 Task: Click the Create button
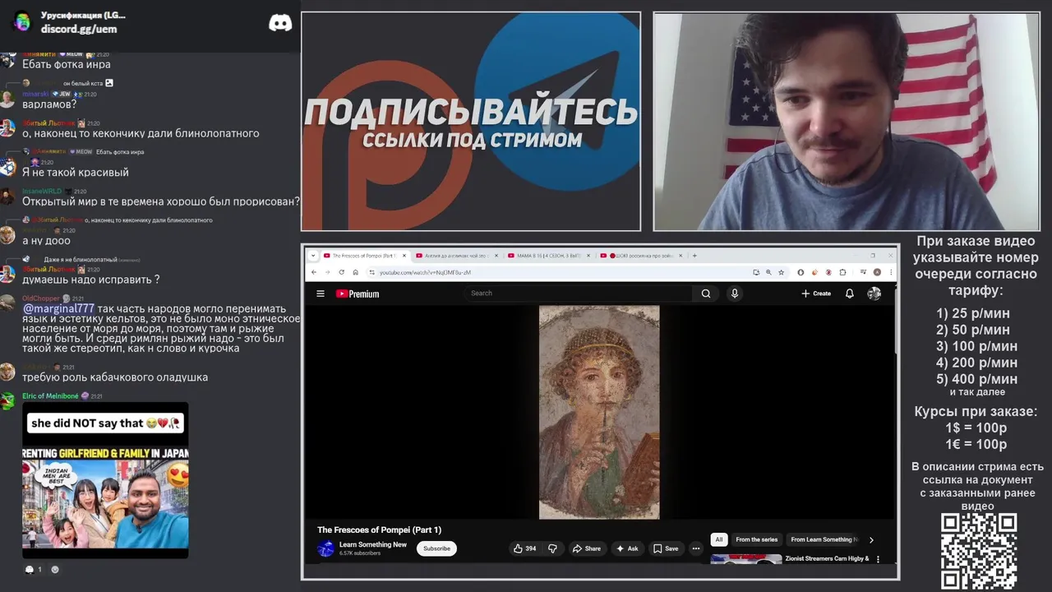pos(816,294)
